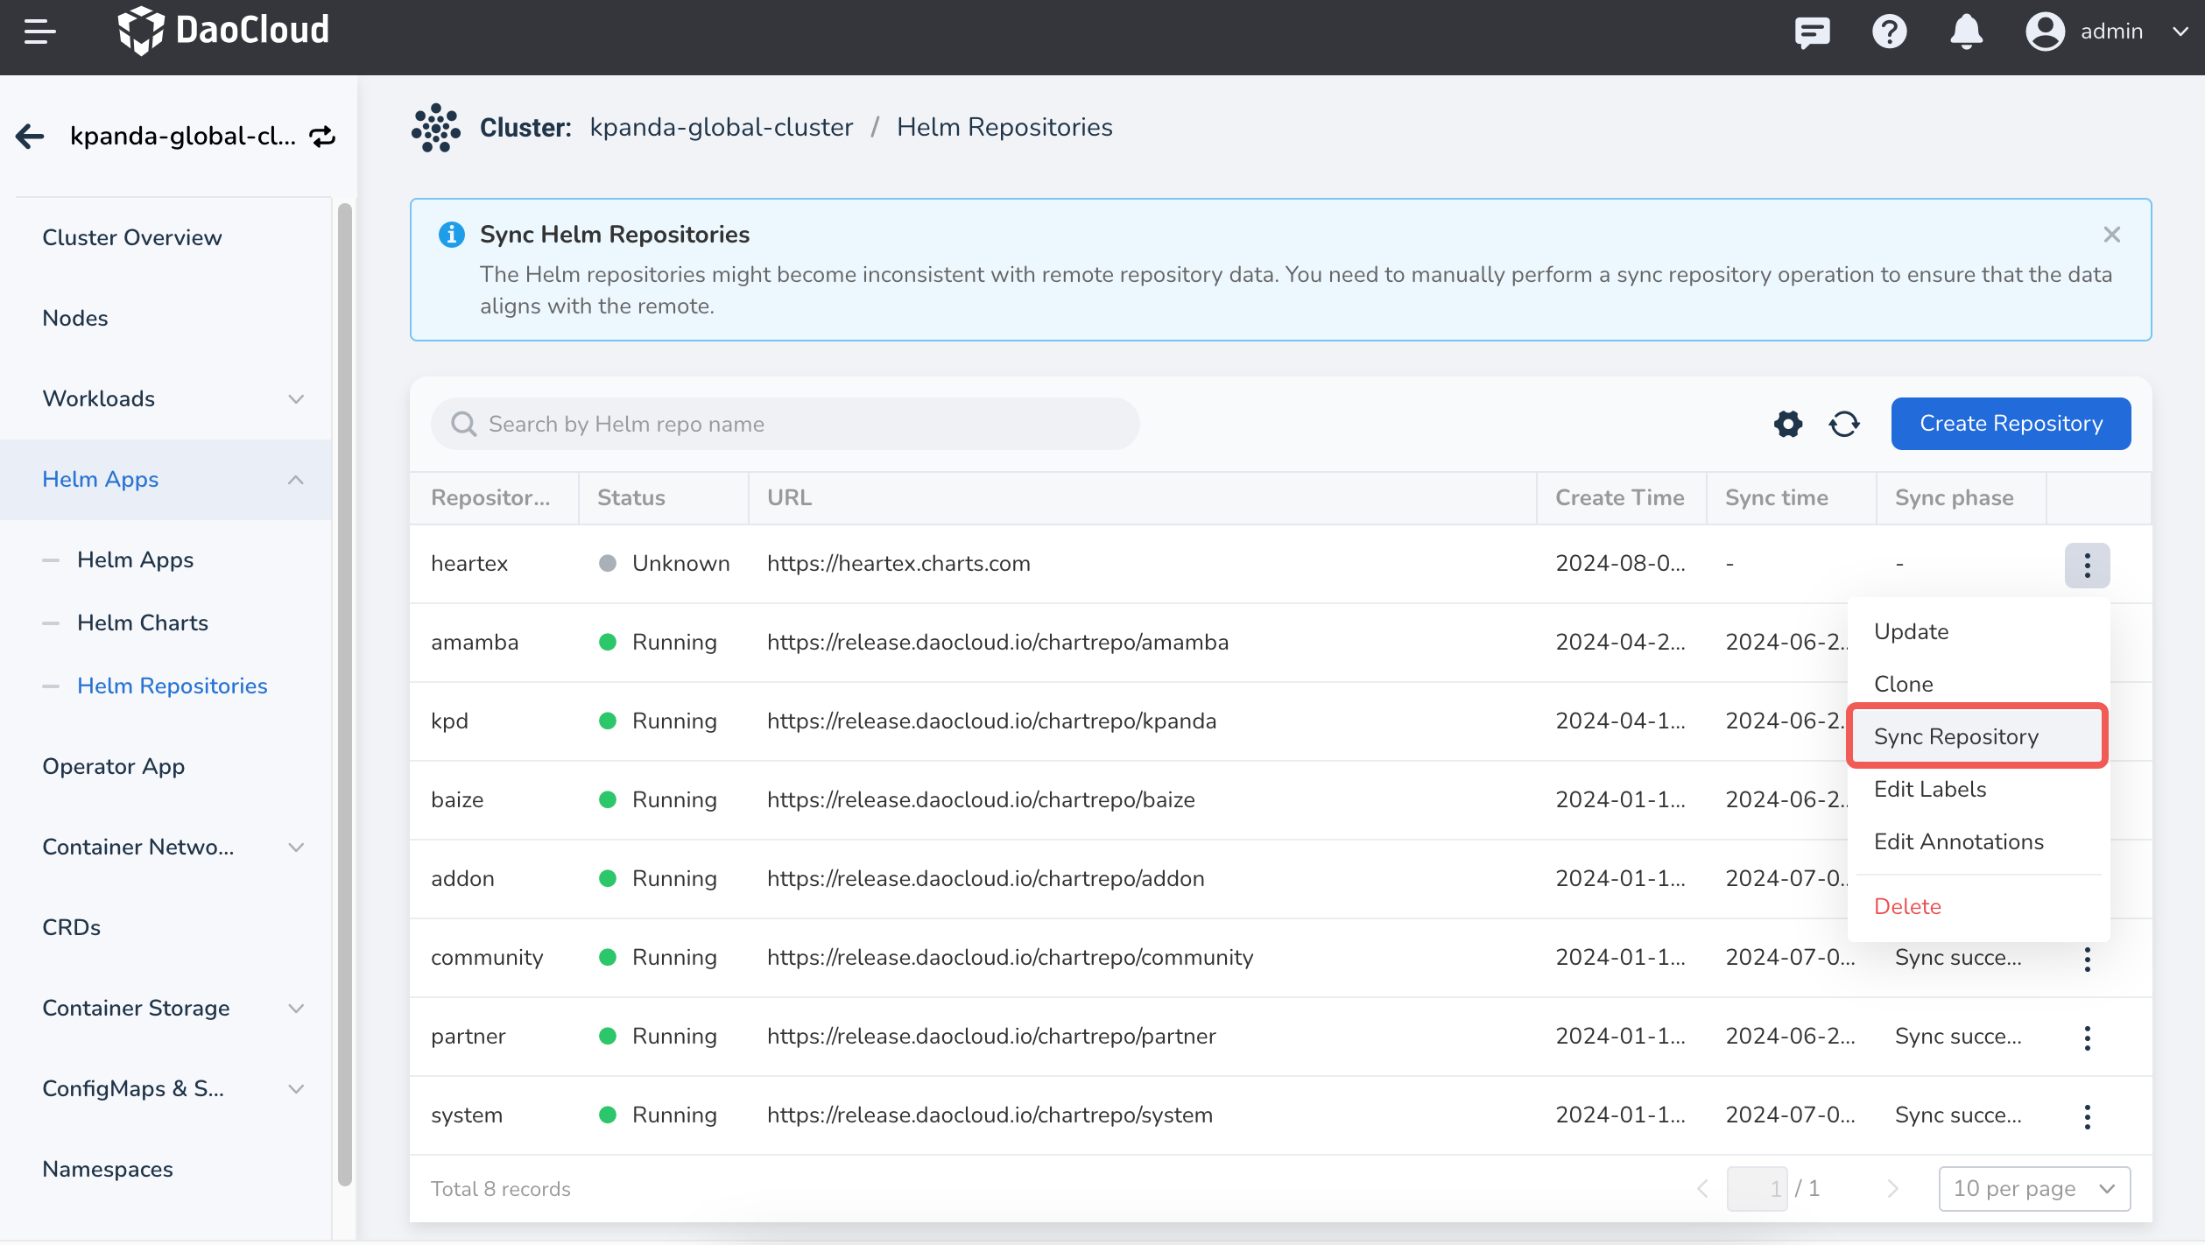Open the kebab menu on the heartex row

pyautogui.click(x=2088, y=565)
